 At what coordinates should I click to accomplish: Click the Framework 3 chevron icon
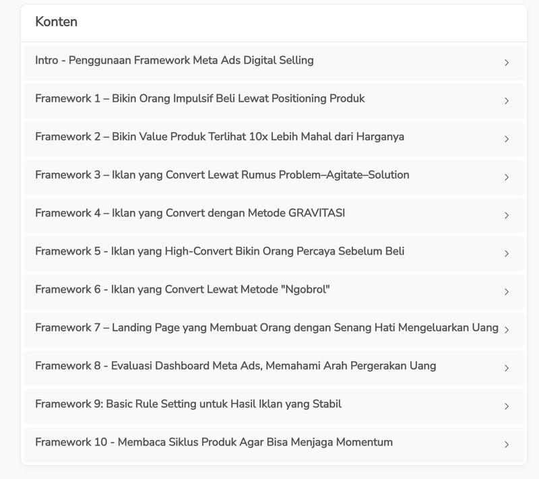pos(507,177)
